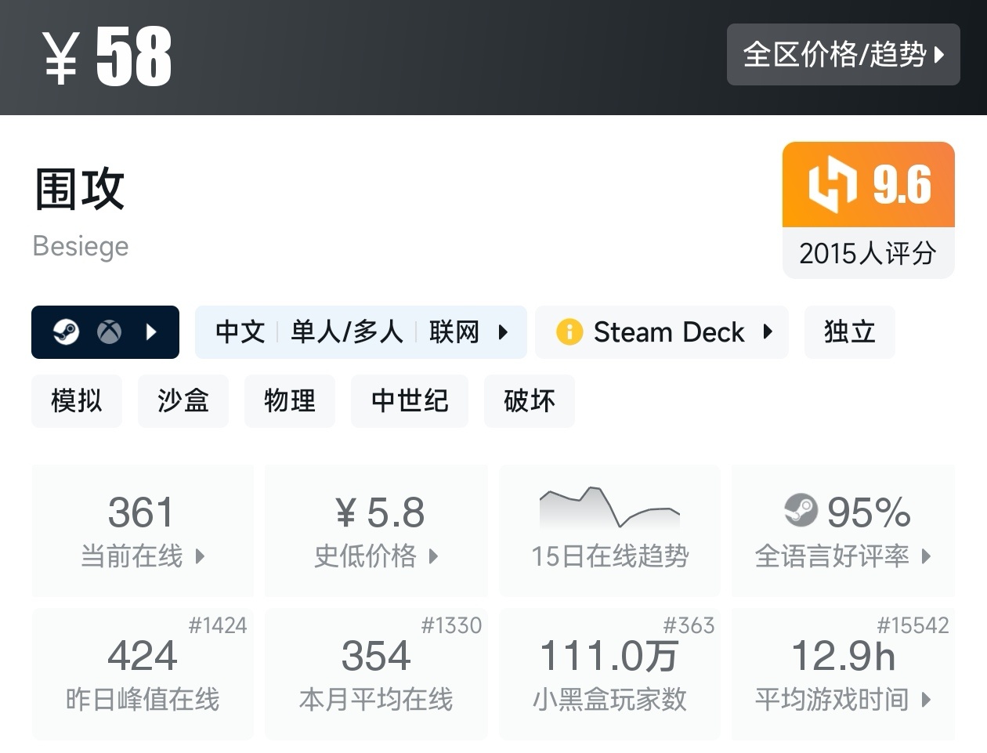Click the Steam Deck info icon

569,332
